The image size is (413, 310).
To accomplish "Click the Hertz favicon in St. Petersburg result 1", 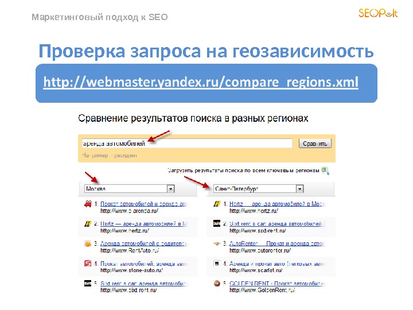I will tap(216, 203).
